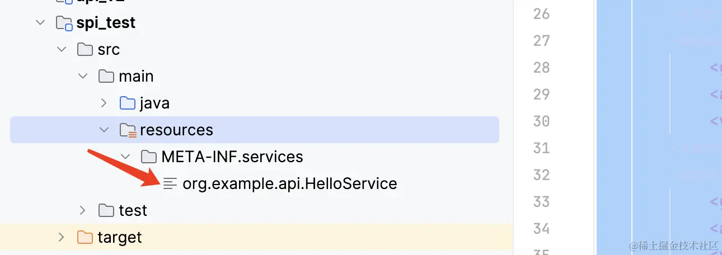Expand the java folder chevron

(104, 103)
